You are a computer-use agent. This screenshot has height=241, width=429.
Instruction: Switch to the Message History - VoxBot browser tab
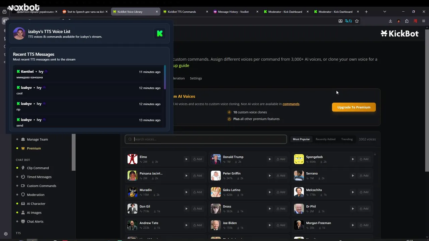(x=236, y=12)
